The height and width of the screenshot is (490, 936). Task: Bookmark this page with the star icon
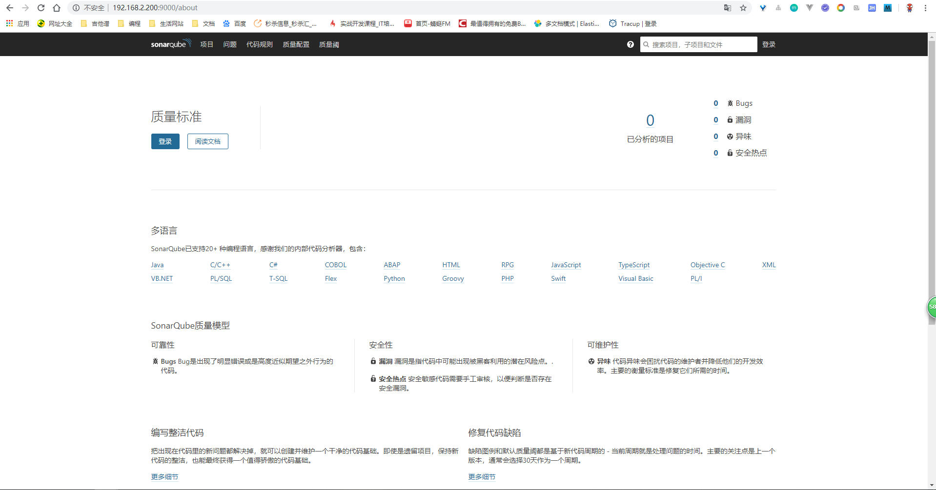pos(743,8)
